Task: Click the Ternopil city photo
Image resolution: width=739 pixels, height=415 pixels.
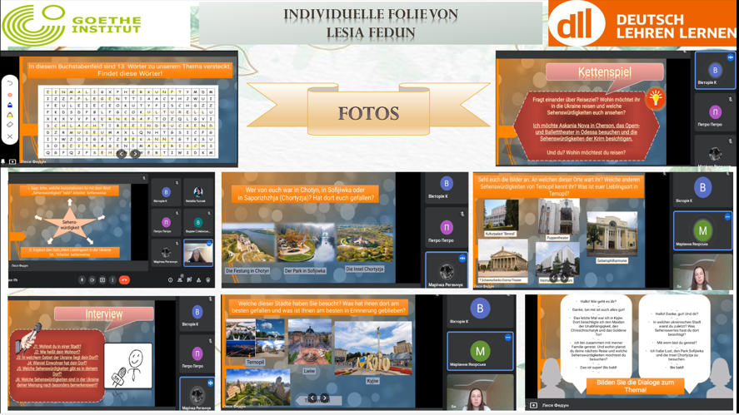Action: (255, 343)
